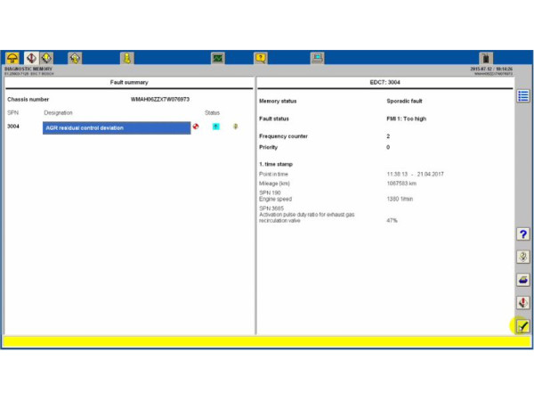Click the yellow speech bubble toolbar icon
The width and height of the screenshot is (534, 401).
(x=261, y=58)
